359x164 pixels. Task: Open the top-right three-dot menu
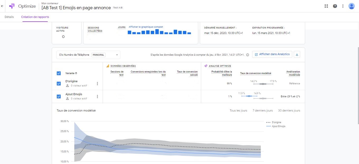[x=343, y=6]
